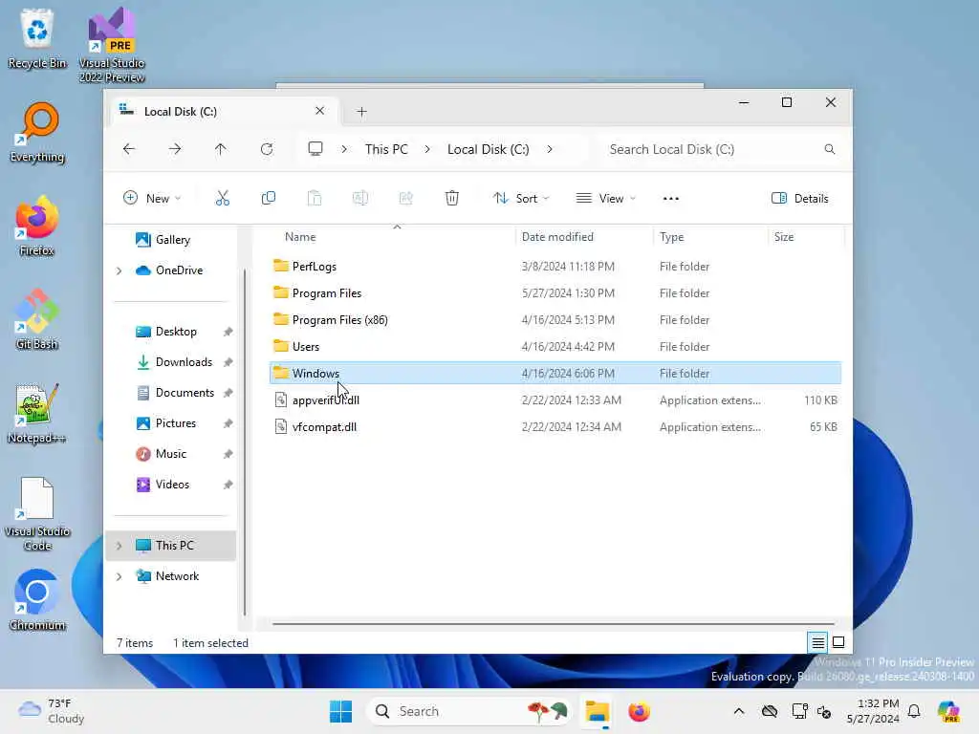Go forward with the right arrow
This screenshot has width=979, height=734.
click(176, 149)
